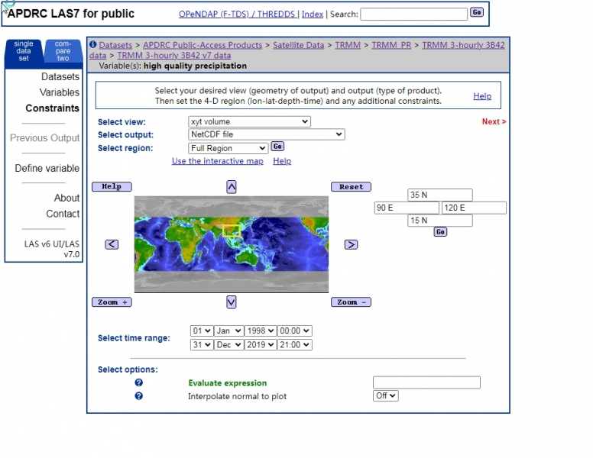
Task: Click the Evaluate expression text field
Action: tap(426, 382)
